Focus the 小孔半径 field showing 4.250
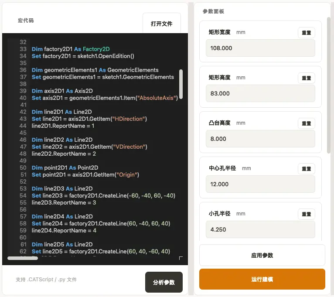Image resolution: width=334 pixels, height=297 pixels. pos(260,229)
